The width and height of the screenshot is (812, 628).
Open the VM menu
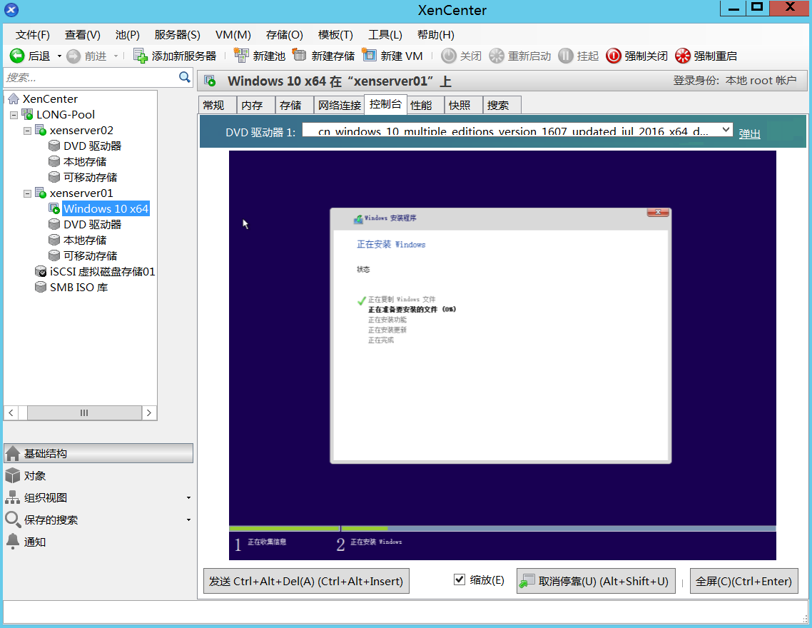click(x=233, y=35)
